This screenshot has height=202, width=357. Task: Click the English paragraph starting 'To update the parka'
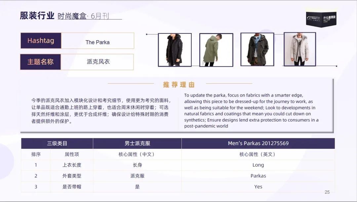(x=251, y=111)
